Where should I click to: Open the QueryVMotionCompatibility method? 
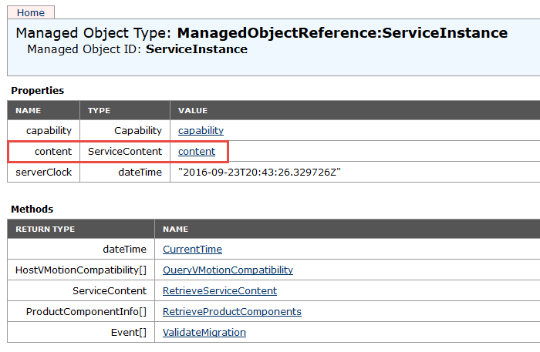click(228, 270)
